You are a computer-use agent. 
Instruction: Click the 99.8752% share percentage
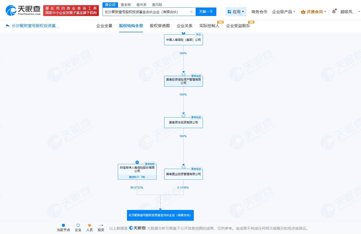137,188
